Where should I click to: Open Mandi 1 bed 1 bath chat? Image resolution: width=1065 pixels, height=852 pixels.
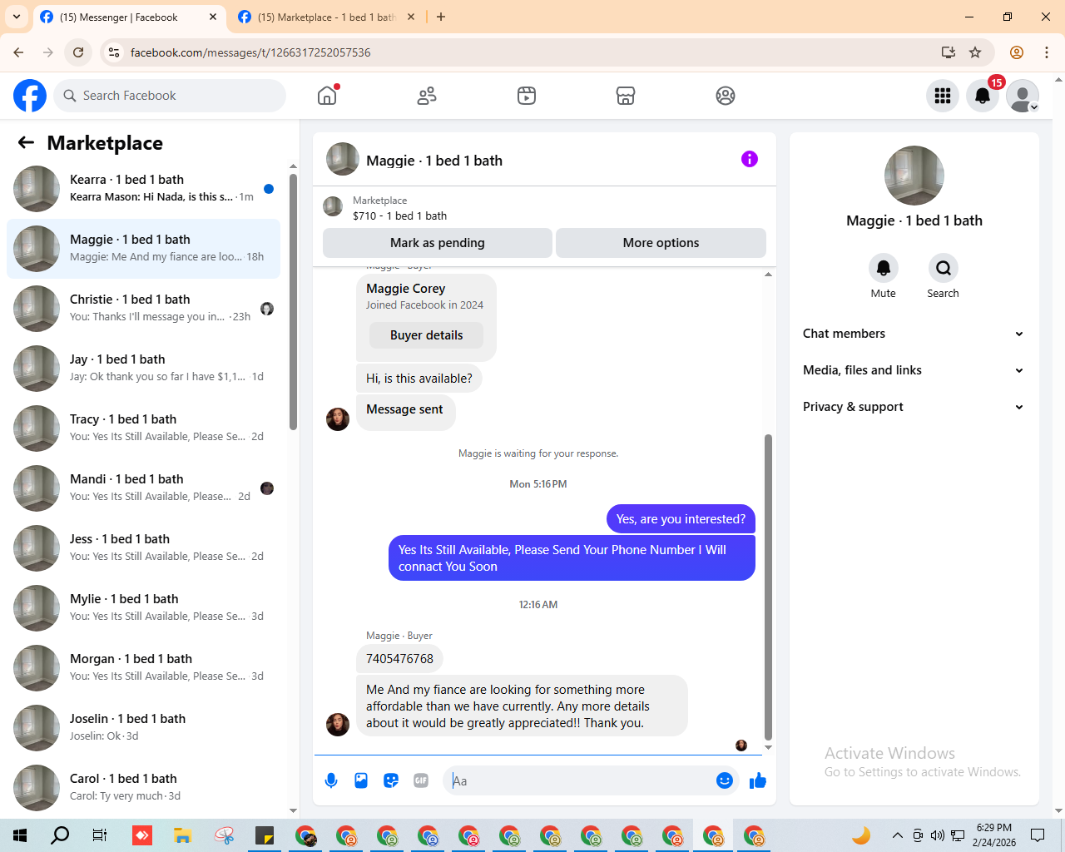click(x=143, y=488)
